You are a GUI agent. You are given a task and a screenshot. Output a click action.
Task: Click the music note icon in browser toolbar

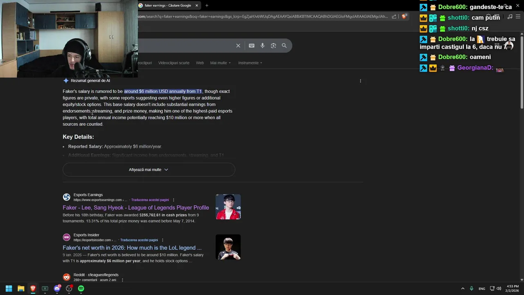pos(510,16)
